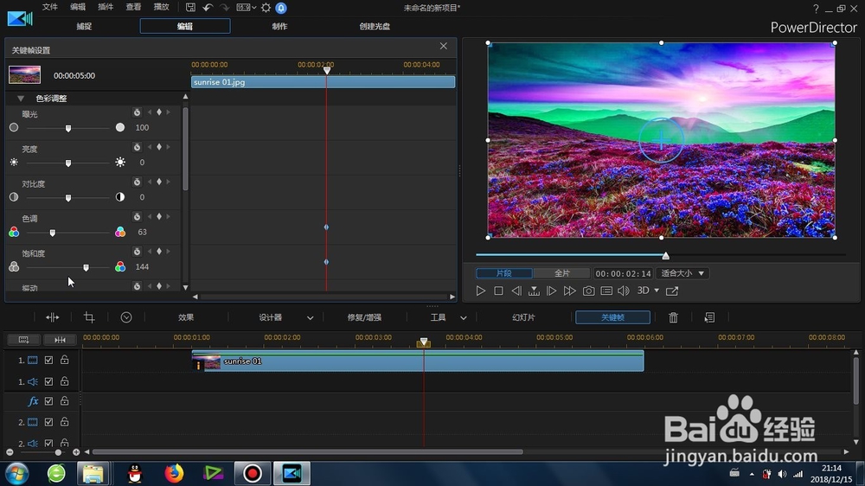Click the split clip tool icon

53,317
